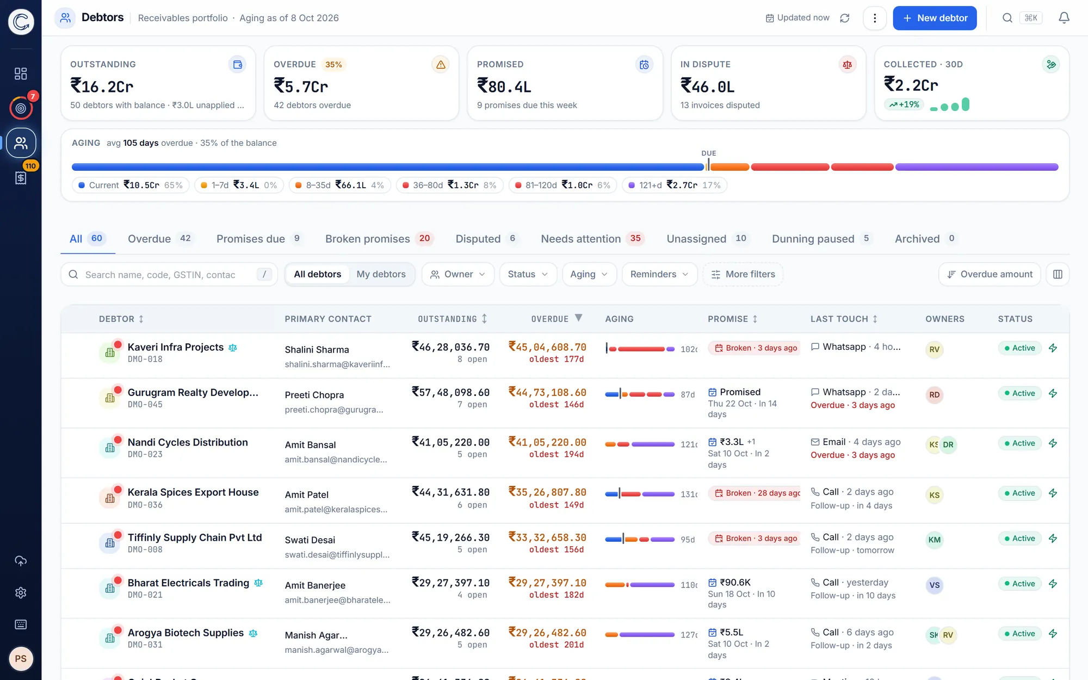This screenshot has width=1088, height=680.
Task: Click the overdue warning triangle icon
Action: pos(441,65)
